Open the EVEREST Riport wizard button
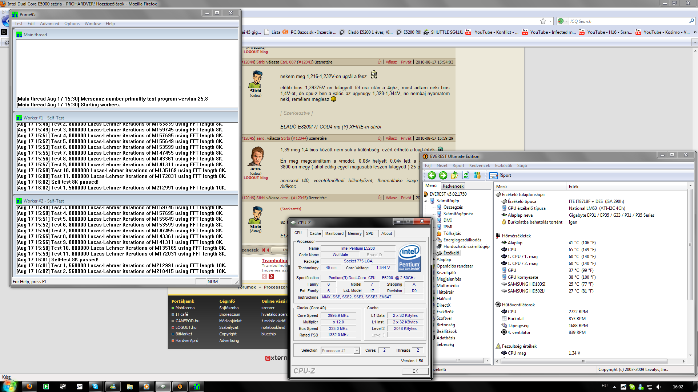Screen dimensions: 698x392 500,176
